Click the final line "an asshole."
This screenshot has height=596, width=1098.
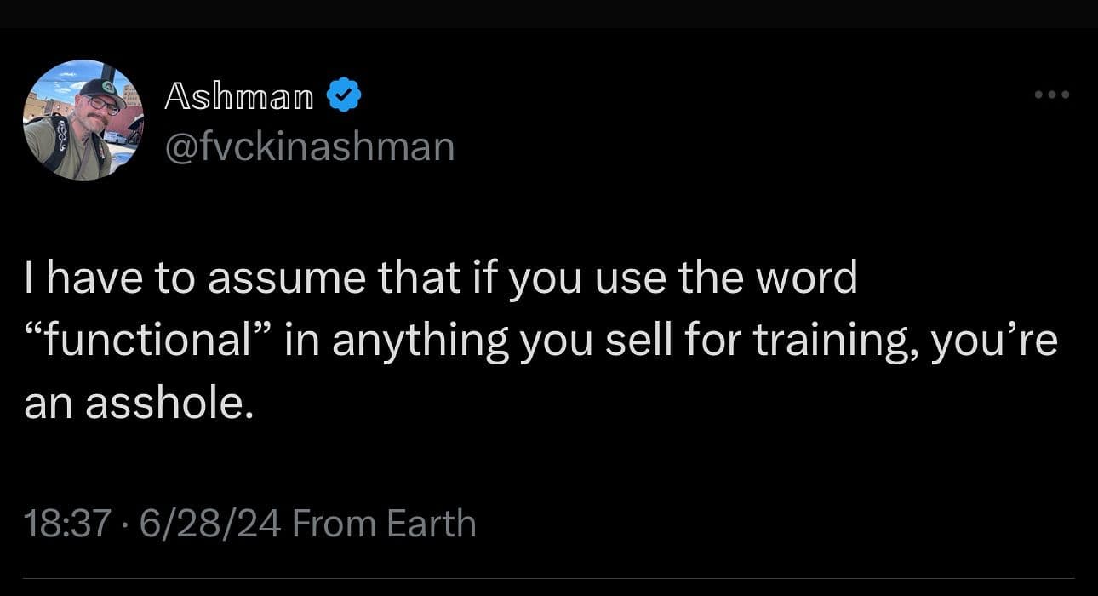point(139,404)
